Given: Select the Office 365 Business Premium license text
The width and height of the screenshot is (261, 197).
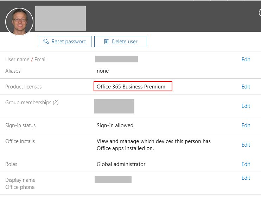Looking at the screenshot, I should [131, 87].
